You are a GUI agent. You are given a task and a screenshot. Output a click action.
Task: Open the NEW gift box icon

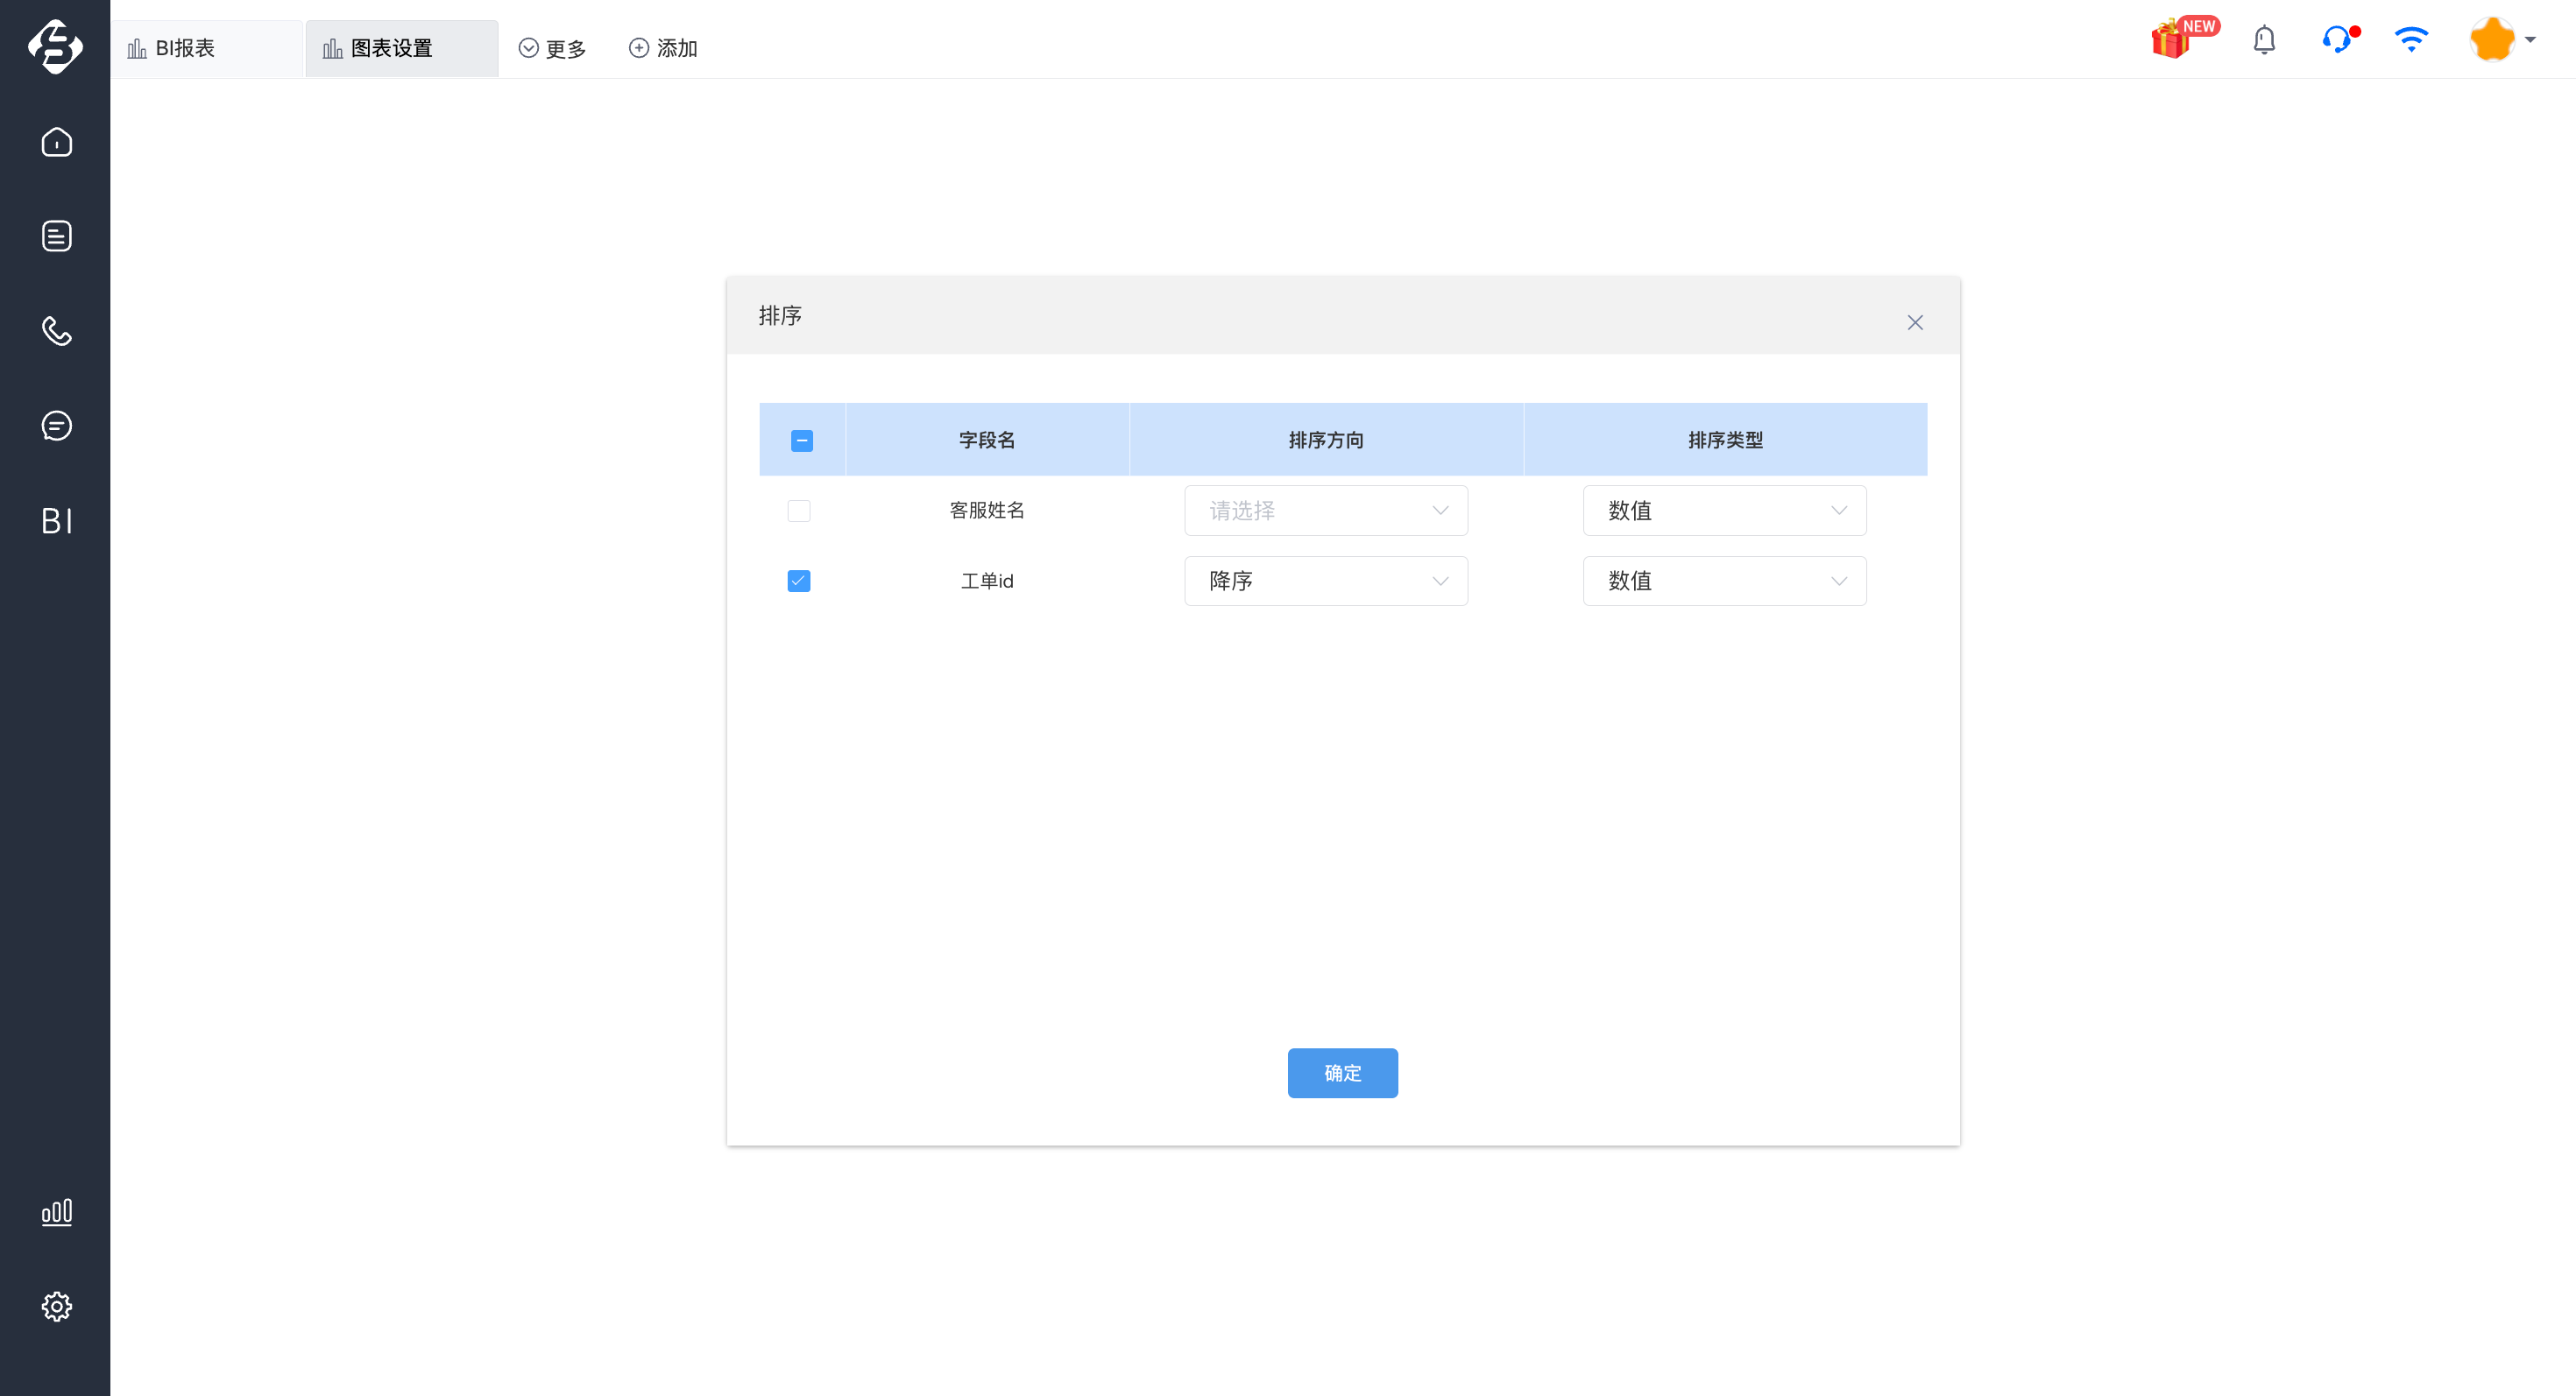[2172, 40]
